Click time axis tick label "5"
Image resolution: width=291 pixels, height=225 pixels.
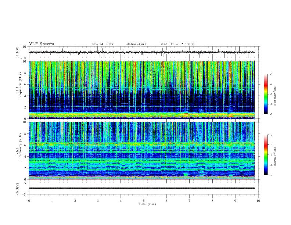(x=144, y=201)
